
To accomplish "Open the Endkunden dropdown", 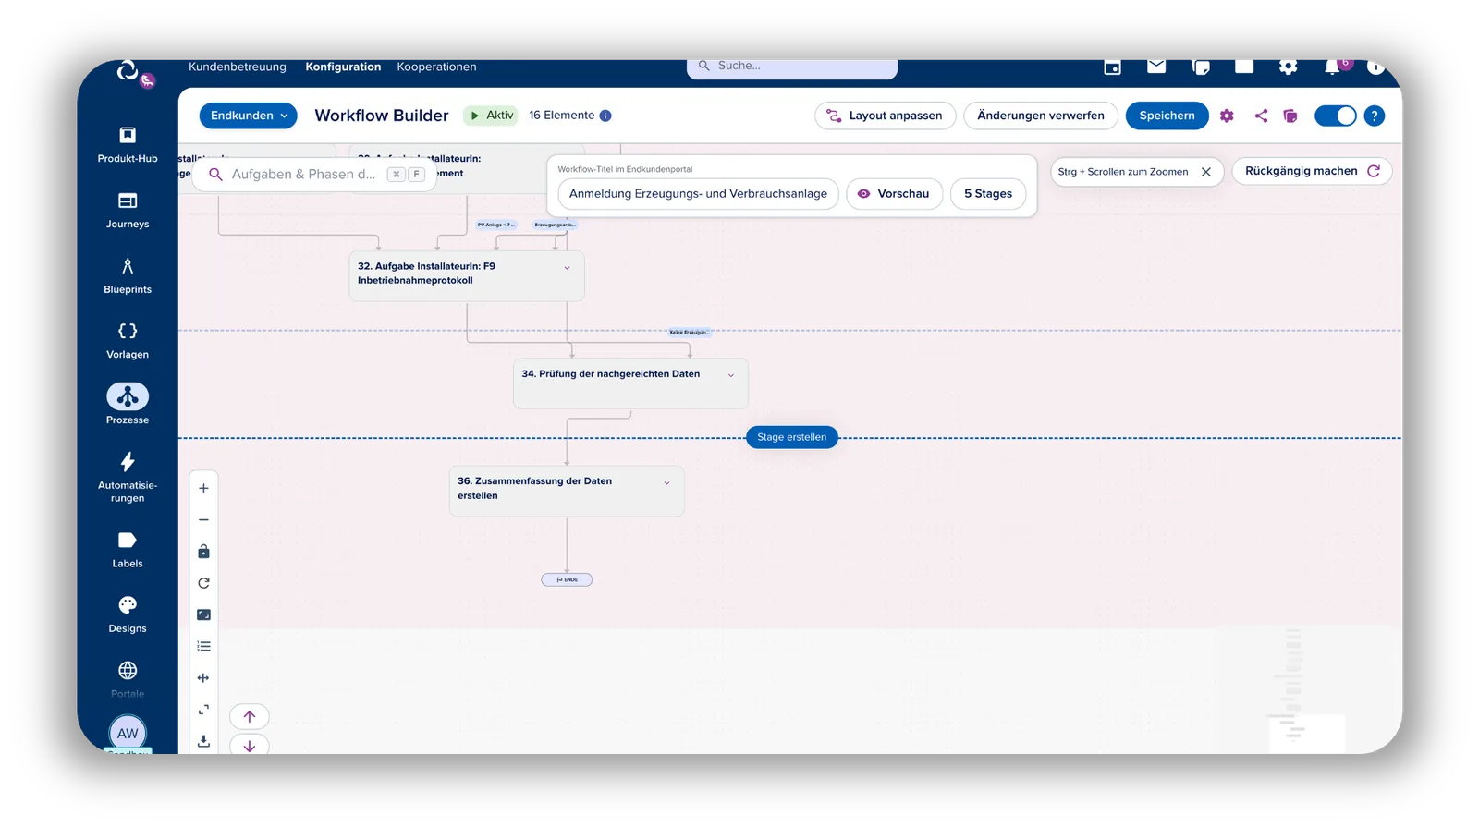I will tap(248, 116).
